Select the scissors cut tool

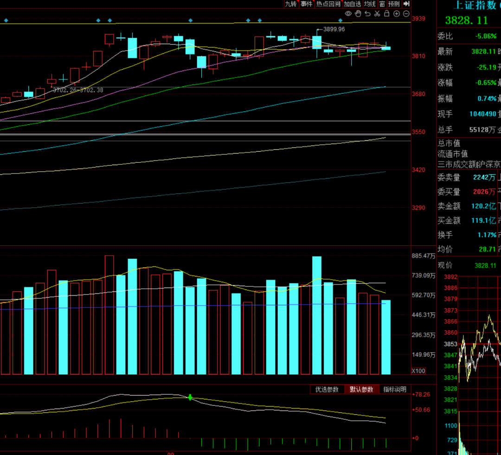(377, 14)
